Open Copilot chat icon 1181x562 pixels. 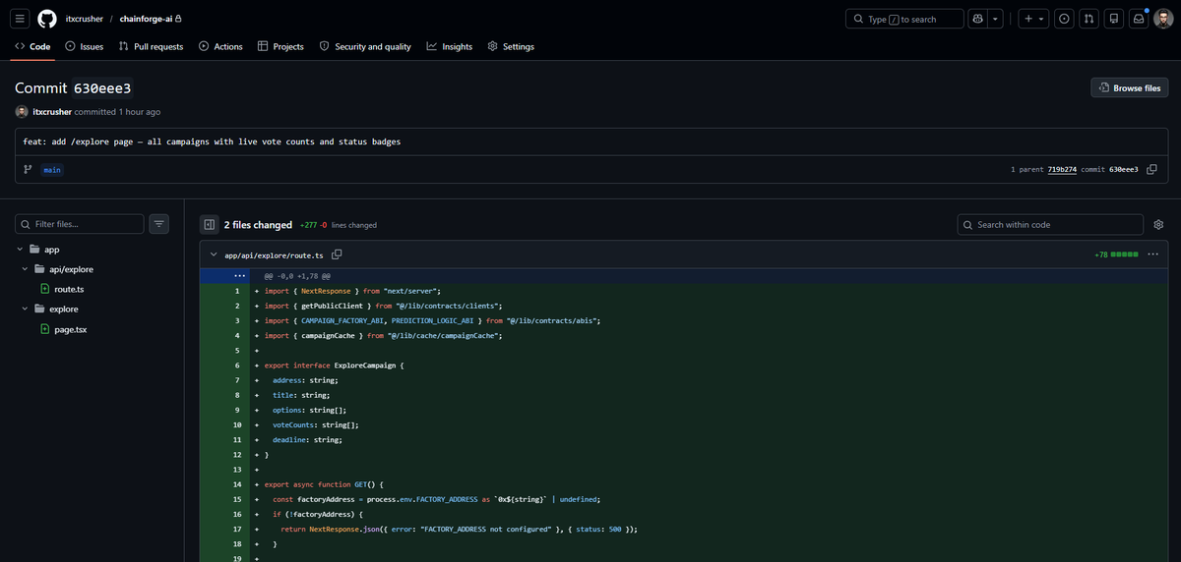977,19
